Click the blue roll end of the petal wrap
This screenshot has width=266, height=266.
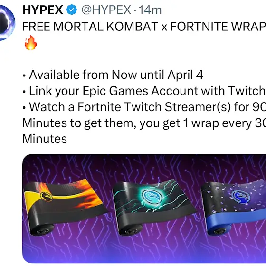(x=220, y=230)
